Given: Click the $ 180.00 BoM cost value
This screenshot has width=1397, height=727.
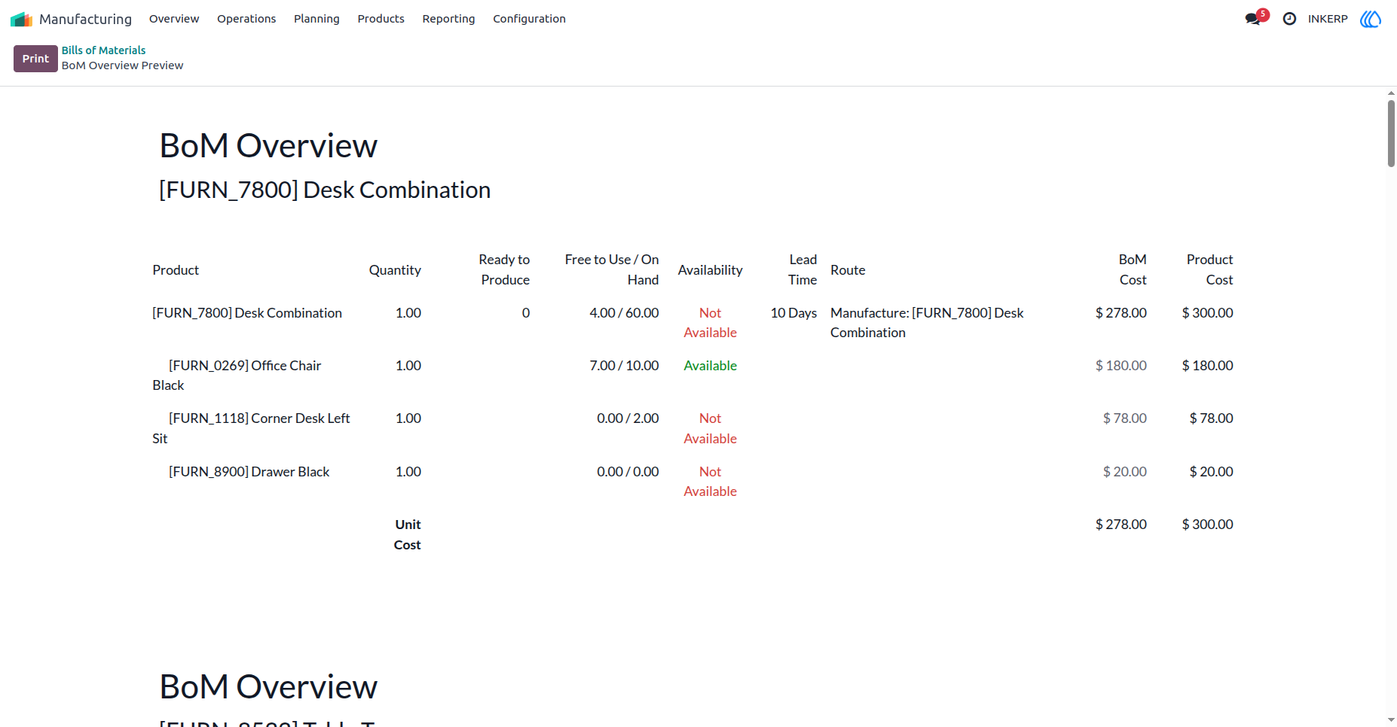Looking at the screenshot, I should (x=1120, y=366).
